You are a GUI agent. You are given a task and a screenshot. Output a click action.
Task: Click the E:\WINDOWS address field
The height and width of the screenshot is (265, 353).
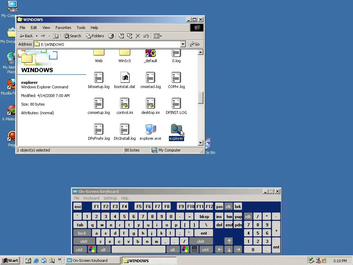click(107, 44)
